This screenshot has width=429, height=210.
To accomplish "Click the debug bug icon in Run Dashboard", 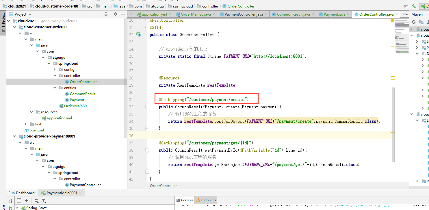I will coord(10,208).
